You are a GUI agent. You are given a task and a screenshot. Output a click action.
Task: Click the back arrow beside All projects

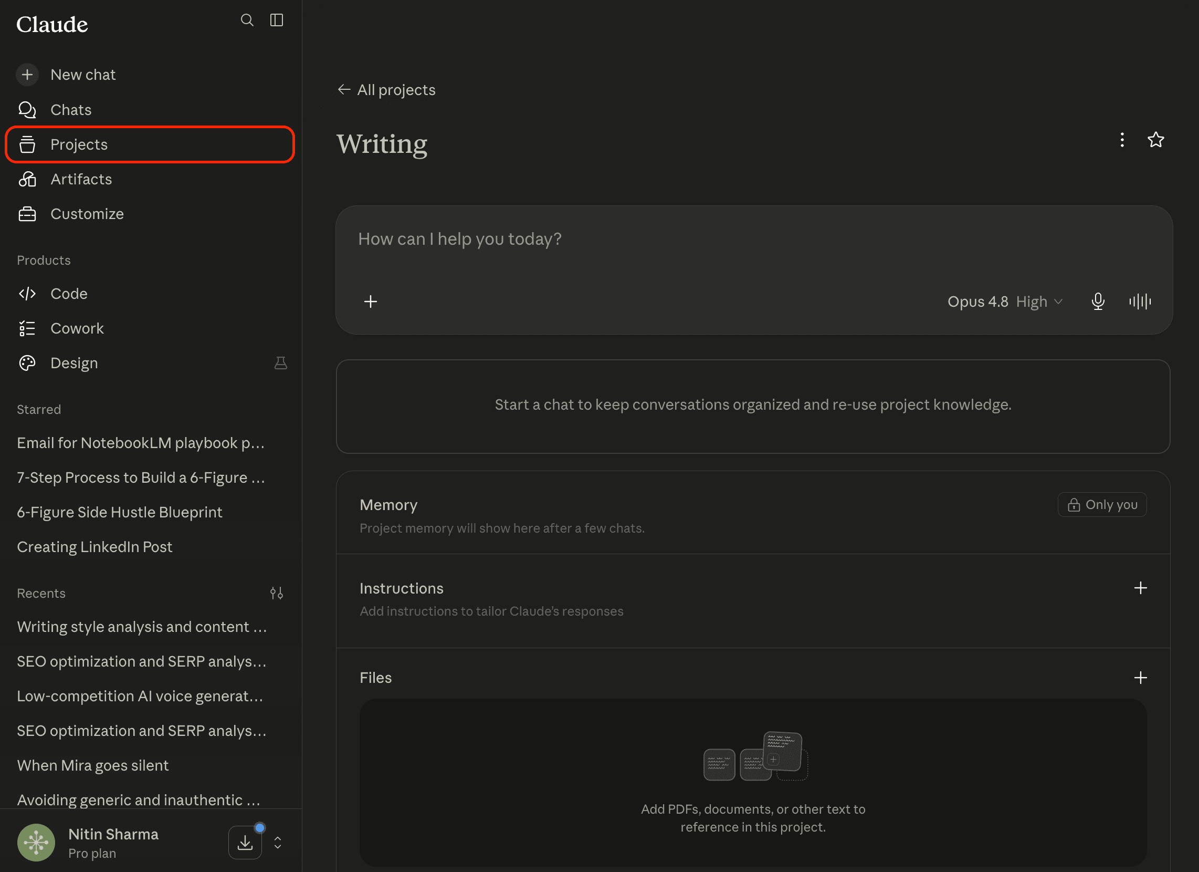[344, 89]
